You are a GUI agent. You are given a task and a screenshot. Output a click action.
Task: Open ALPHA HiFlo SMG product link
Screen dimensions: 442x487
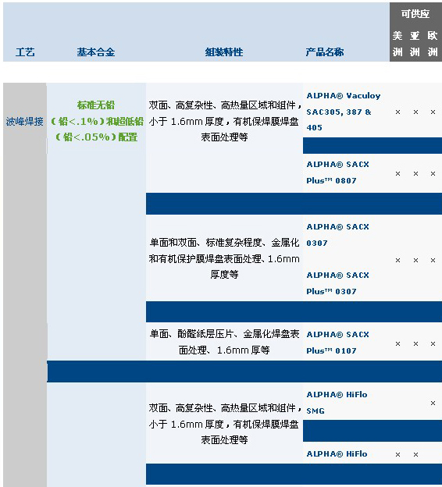point(337,403)
